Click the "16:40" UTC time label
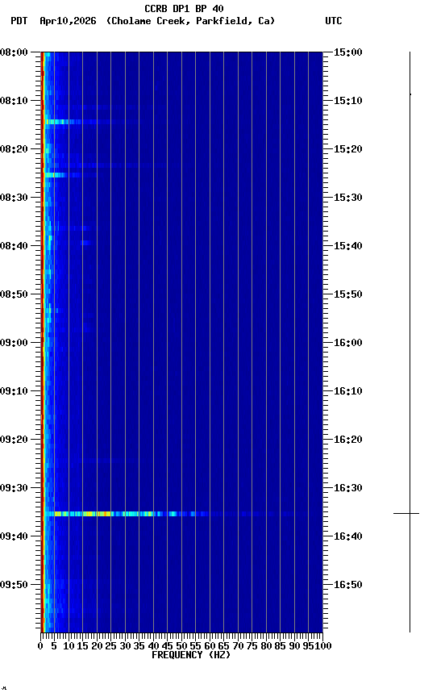This screenshot has width=445, height=697. (x=348, y=536)
